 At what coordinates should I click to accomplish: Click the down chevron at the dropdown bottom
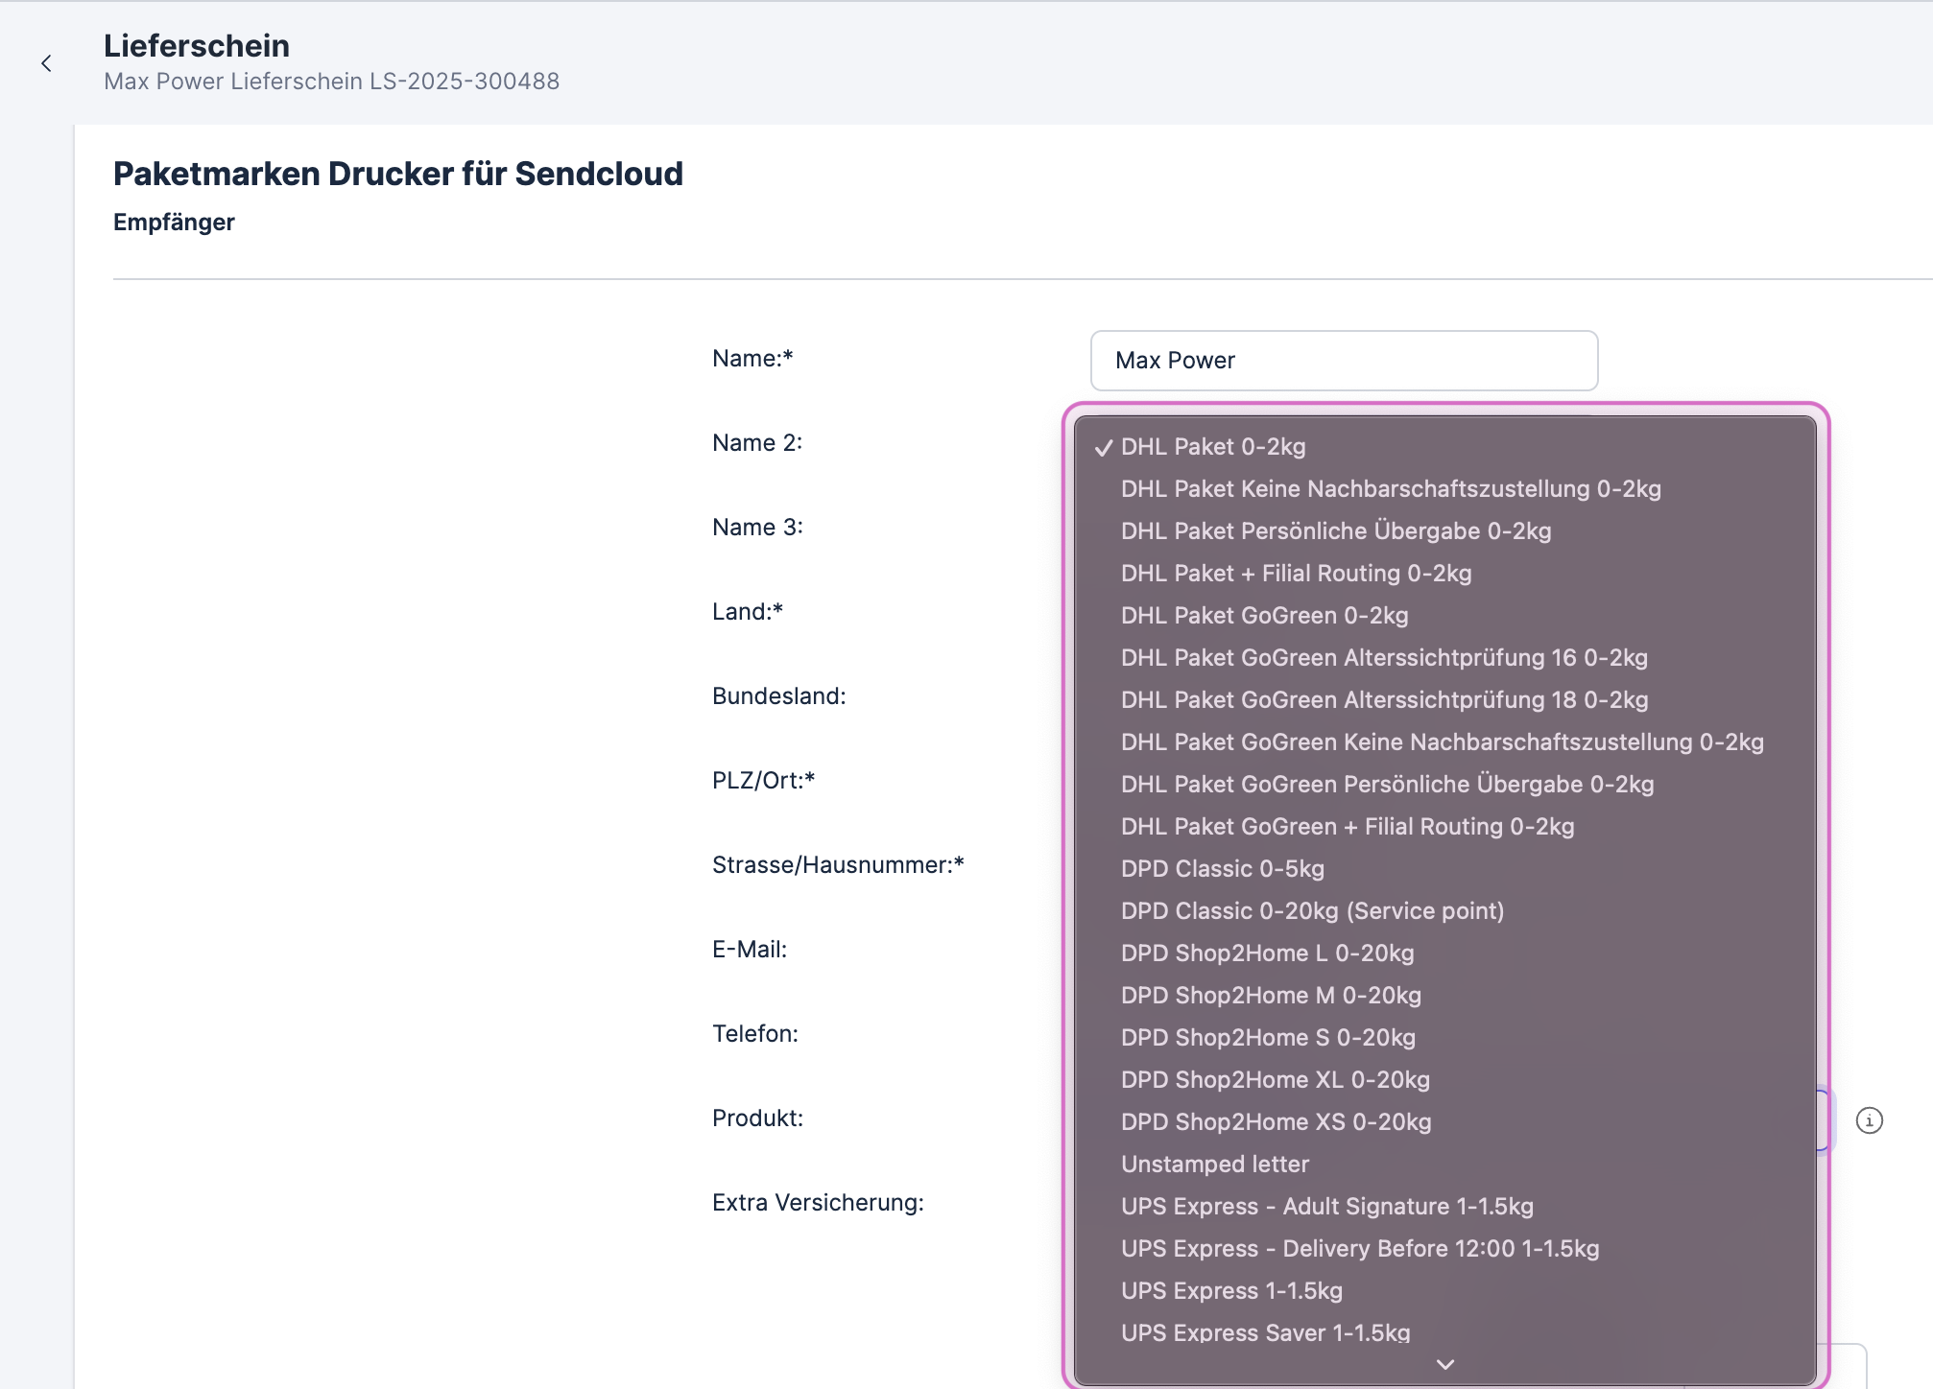1444,1363
